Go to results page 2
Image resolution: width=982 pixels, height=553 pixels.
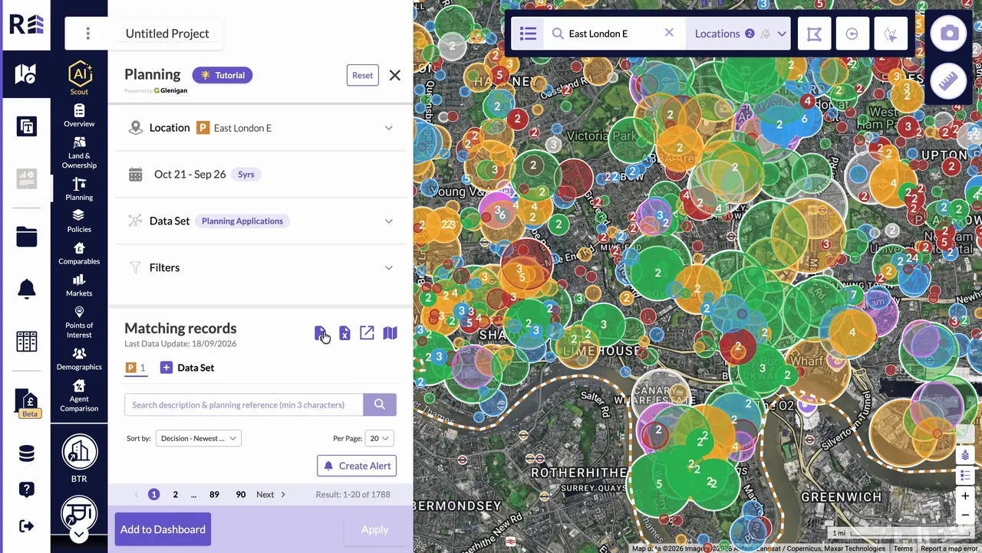175,495
